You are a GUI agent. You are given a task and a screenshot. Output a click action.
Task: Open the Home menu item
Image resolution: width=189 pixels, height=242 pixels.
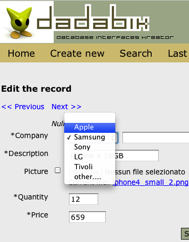point(21,53)
